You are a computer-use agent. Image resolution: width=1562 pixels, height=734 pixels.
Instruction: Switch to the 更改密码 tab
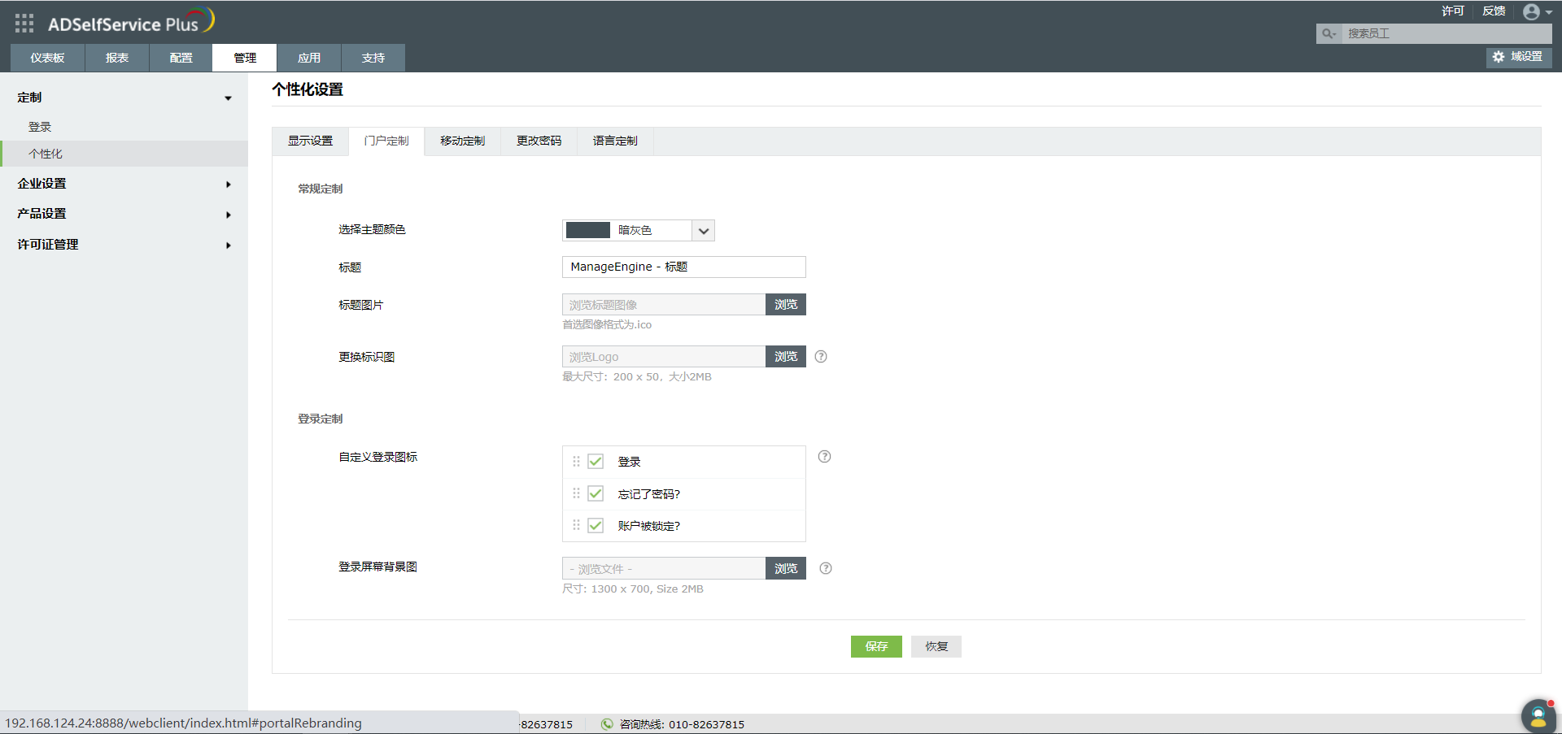click(539, 141)
